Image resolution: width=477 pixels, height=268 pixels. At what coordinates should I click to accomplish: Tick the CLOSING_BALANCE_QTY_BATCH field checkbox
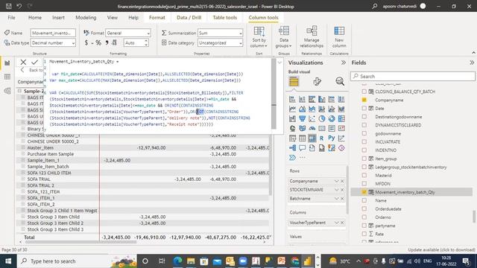click(364, 92)
